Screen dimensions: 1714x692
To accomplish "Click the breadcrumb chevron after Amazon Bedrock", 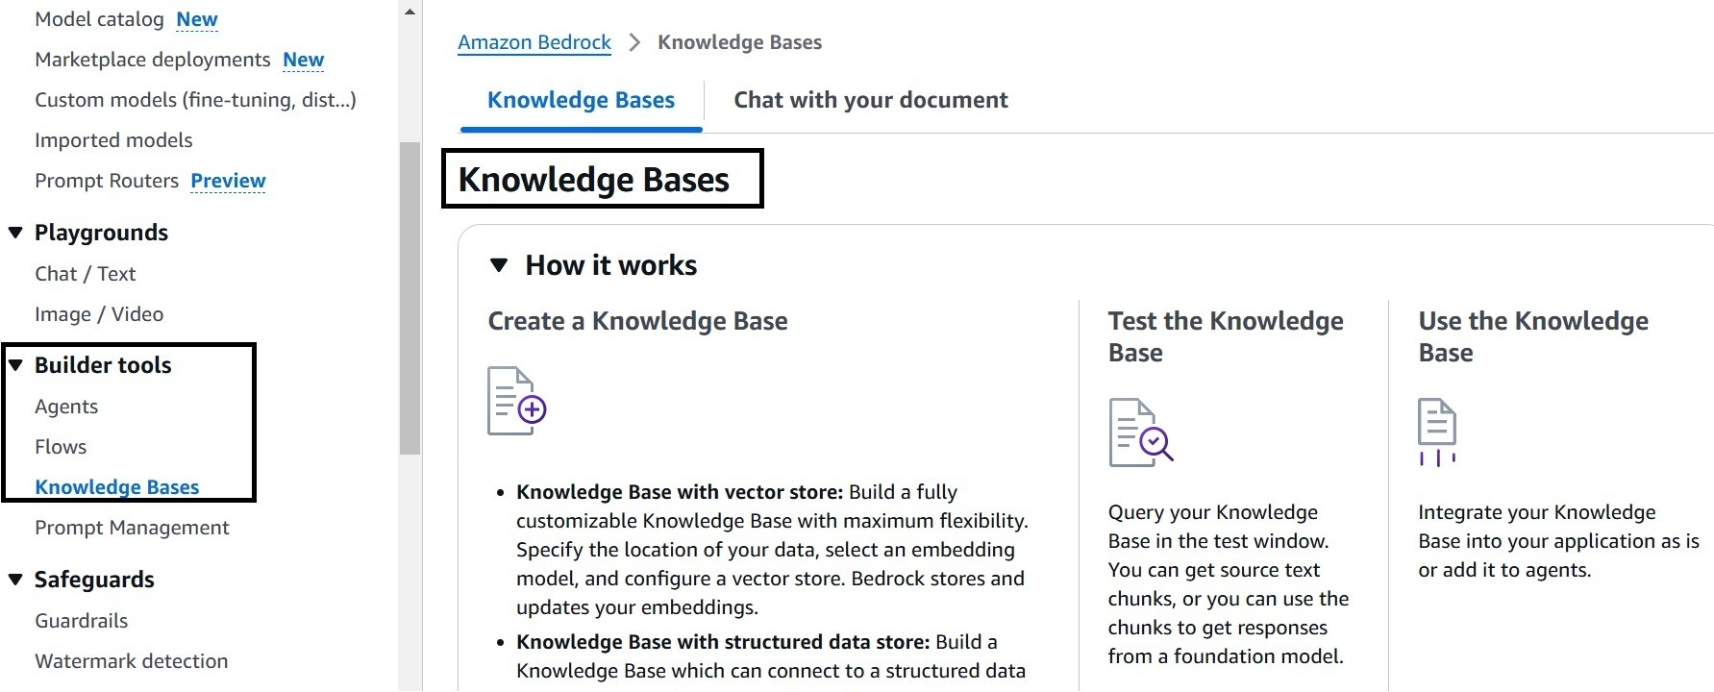I will [634, 42].
